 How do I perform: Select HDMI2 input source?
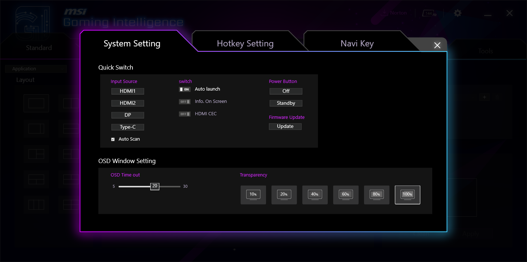[128, 103]
